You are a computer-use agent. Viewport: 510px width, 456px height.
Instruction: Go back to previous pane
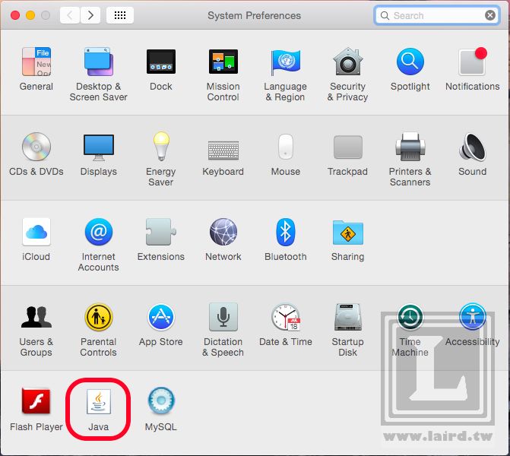[70, 15]
